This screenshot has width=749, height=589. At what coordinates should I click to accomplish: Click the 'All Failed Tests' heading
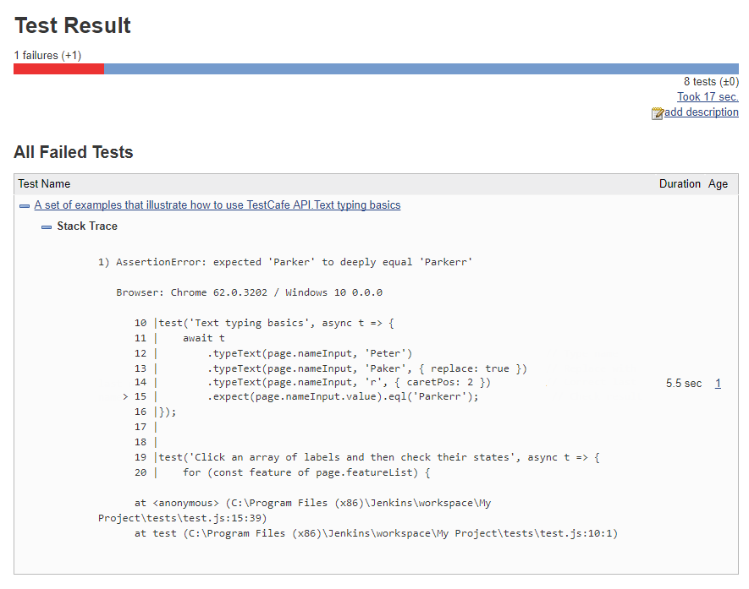(74, 153)
